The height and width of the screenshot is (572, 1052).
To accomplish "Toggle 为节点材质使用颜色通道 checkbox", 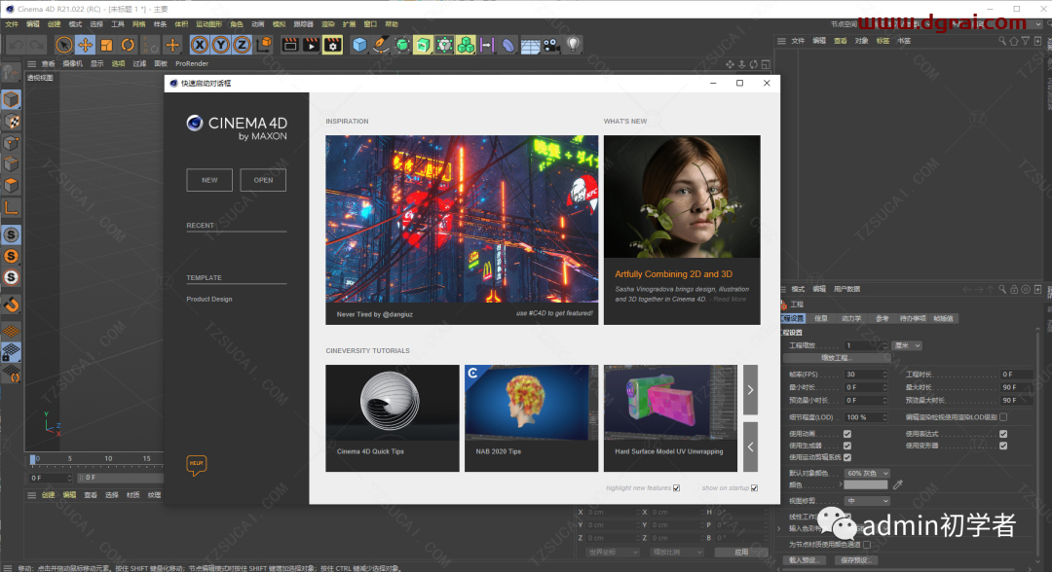I will click(867, 545).
